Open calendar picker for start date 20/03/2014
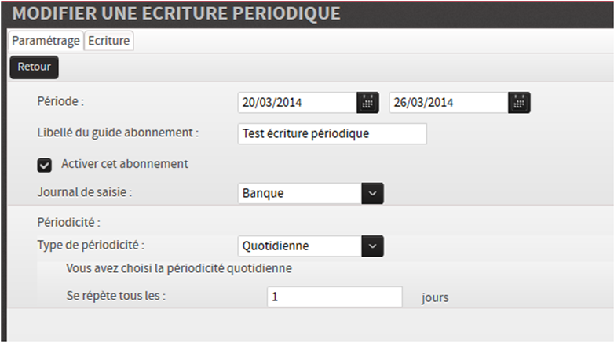 pyautogui.click(x=367, y=103)
